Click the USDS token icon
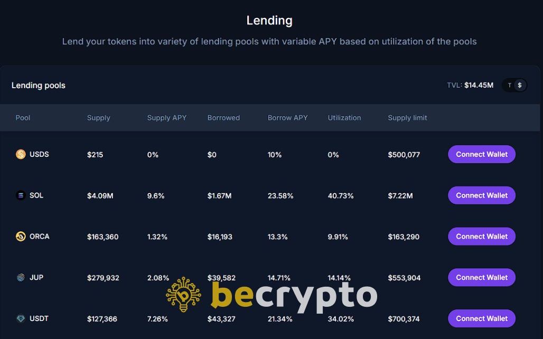Screen dimensions: 543x339 tap(21, 154)
